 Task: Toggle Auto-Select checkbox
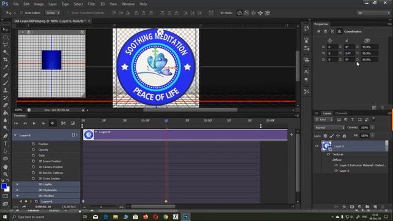(21, 13)
